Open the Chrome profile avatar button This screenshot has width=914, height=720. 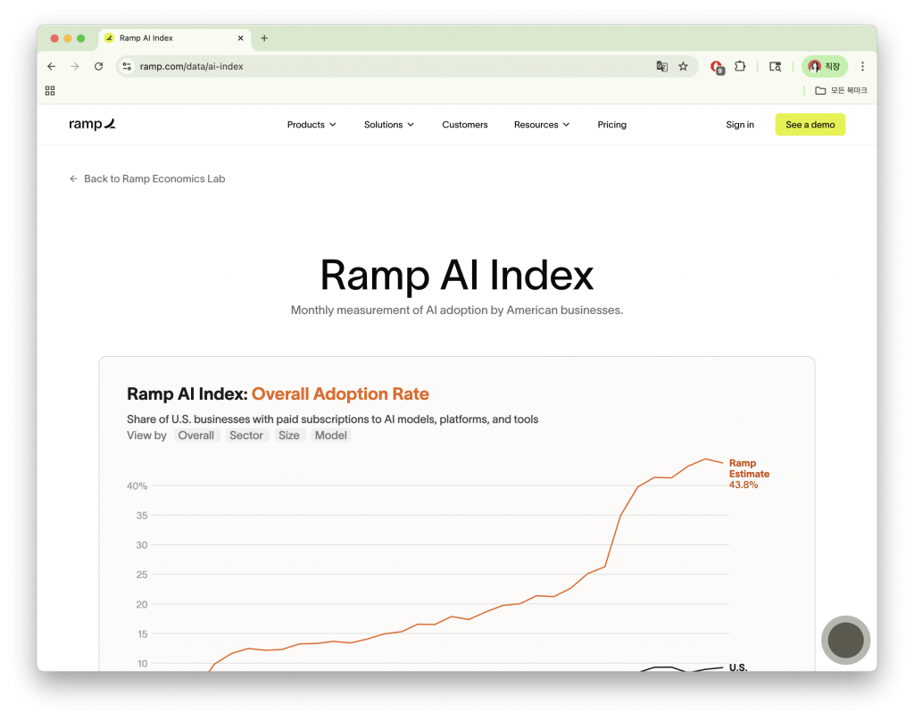824,66
